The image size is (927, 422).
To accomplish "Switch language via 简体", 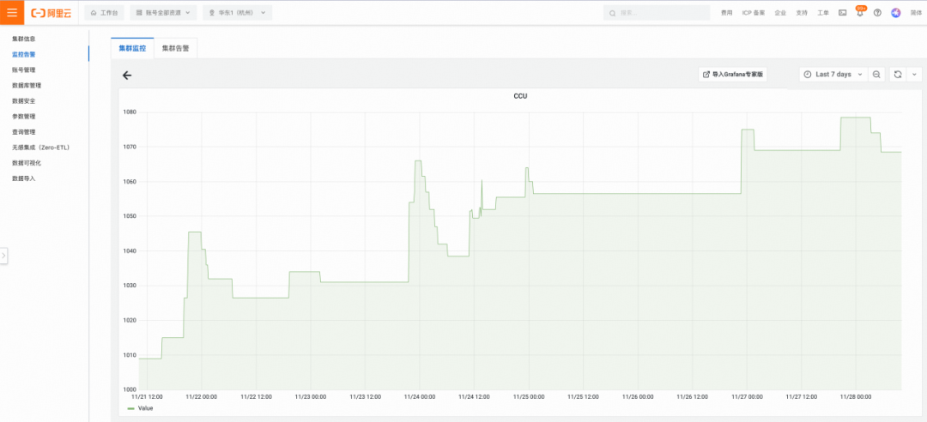I will pyautogui.click(x=916, y=13).
